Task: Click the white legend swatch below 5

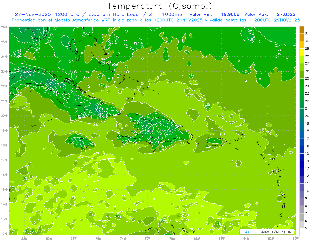Action: pyautogui.click(x=302, y=232)
